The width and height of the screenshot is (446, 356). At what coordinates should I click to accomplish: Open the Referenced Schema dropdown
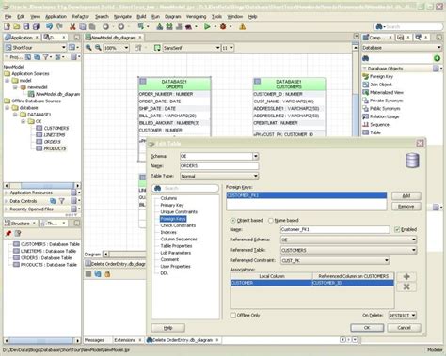click(x=414, y=240)
